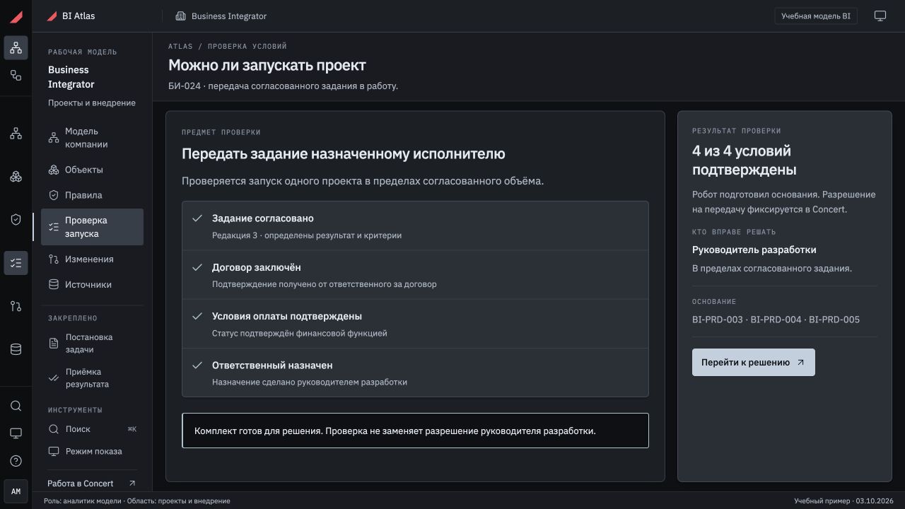
Task: Click the arrow icon next to Работа в Concert
Action: coord(132,484)
